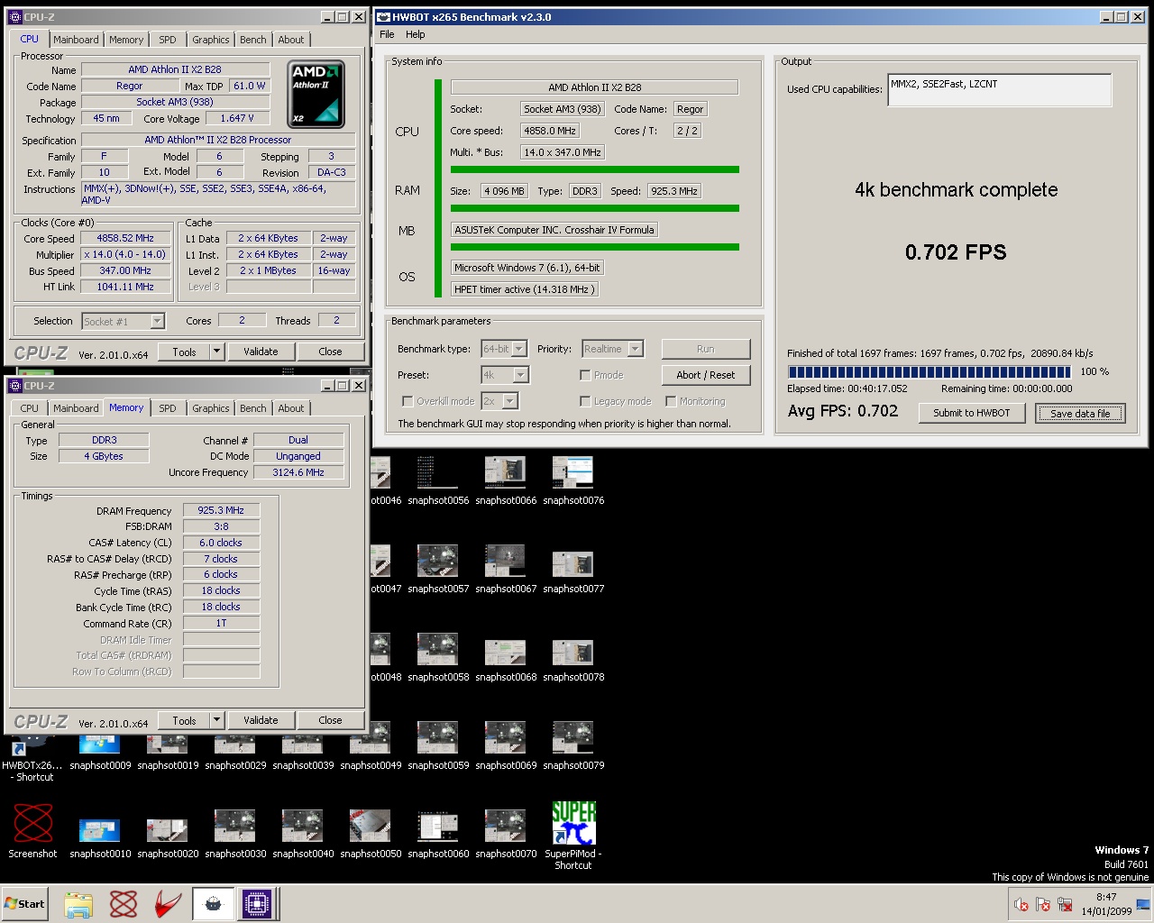Toggle the Pmode checkbox
The height and width of the screenshot is (923, 1154).
(x=585, y=375)
